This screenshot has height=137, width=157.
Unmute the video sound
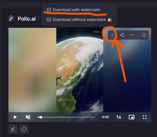coord(28,117)
